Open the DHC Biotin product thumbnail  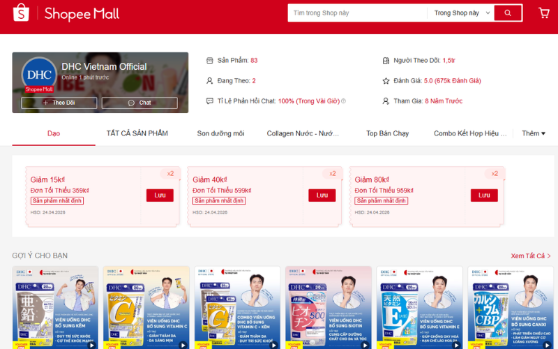(x=329, y=308)
